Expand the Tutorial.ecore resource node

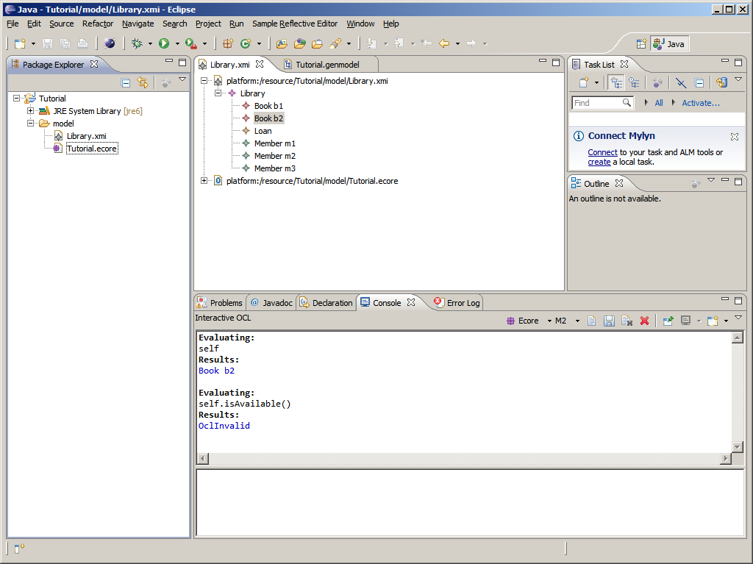click(x=204, y=181)
